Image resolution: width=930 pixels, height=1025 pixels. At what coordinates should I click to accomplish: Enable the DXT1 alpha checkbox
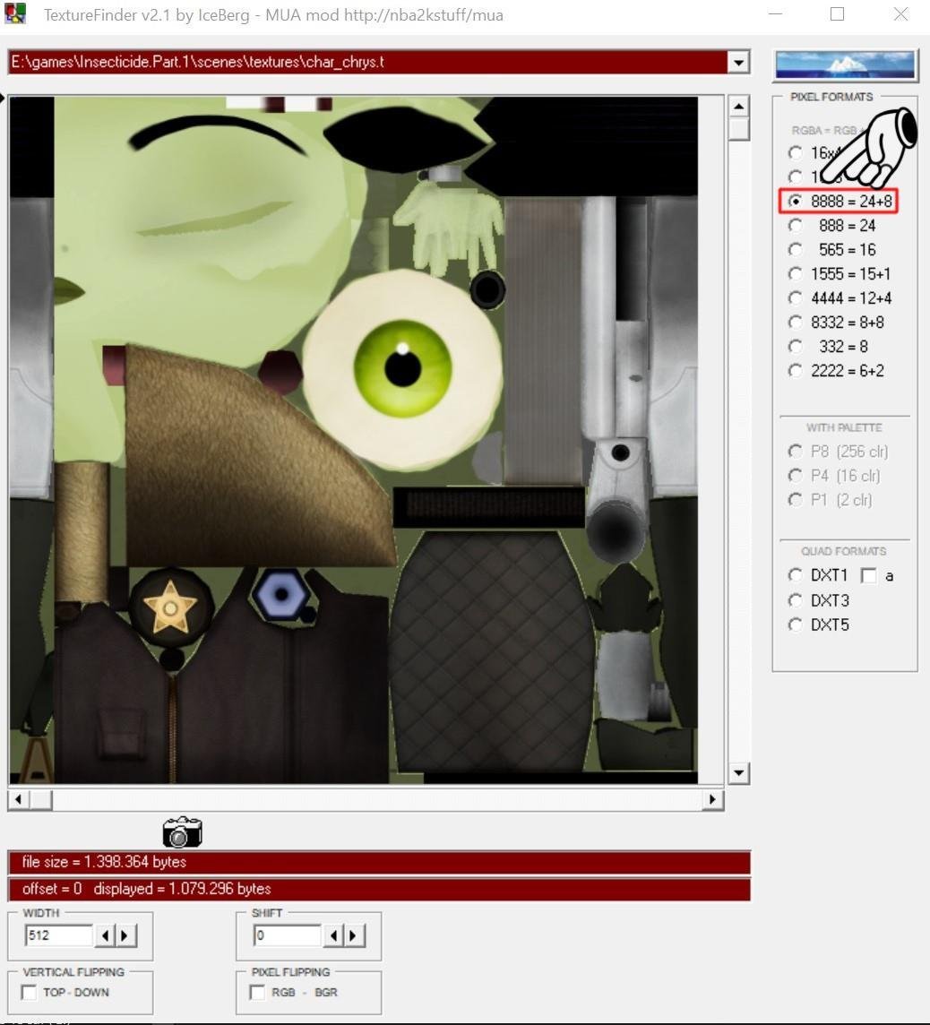pos(868,575)
